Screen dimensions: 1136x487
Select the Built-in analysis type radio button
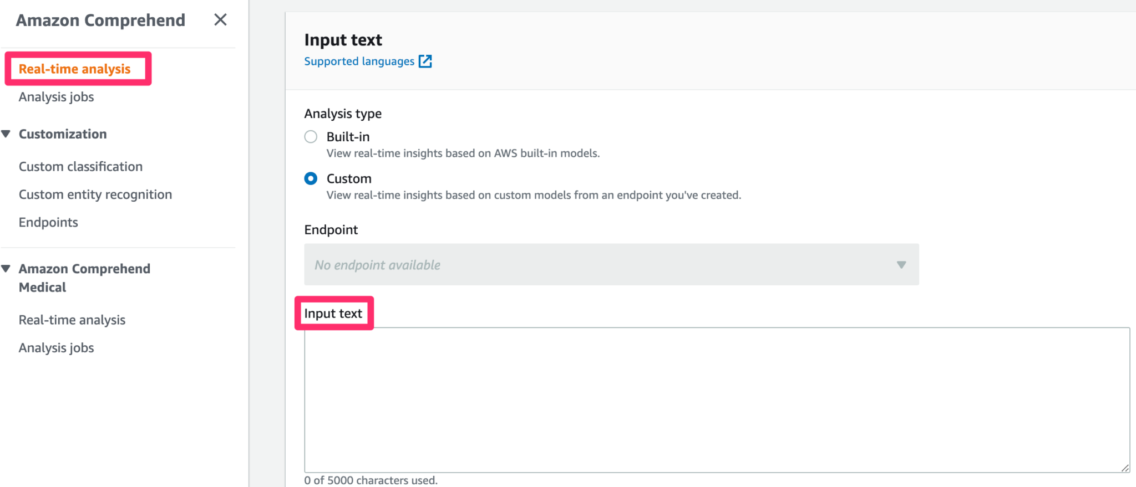311,137
